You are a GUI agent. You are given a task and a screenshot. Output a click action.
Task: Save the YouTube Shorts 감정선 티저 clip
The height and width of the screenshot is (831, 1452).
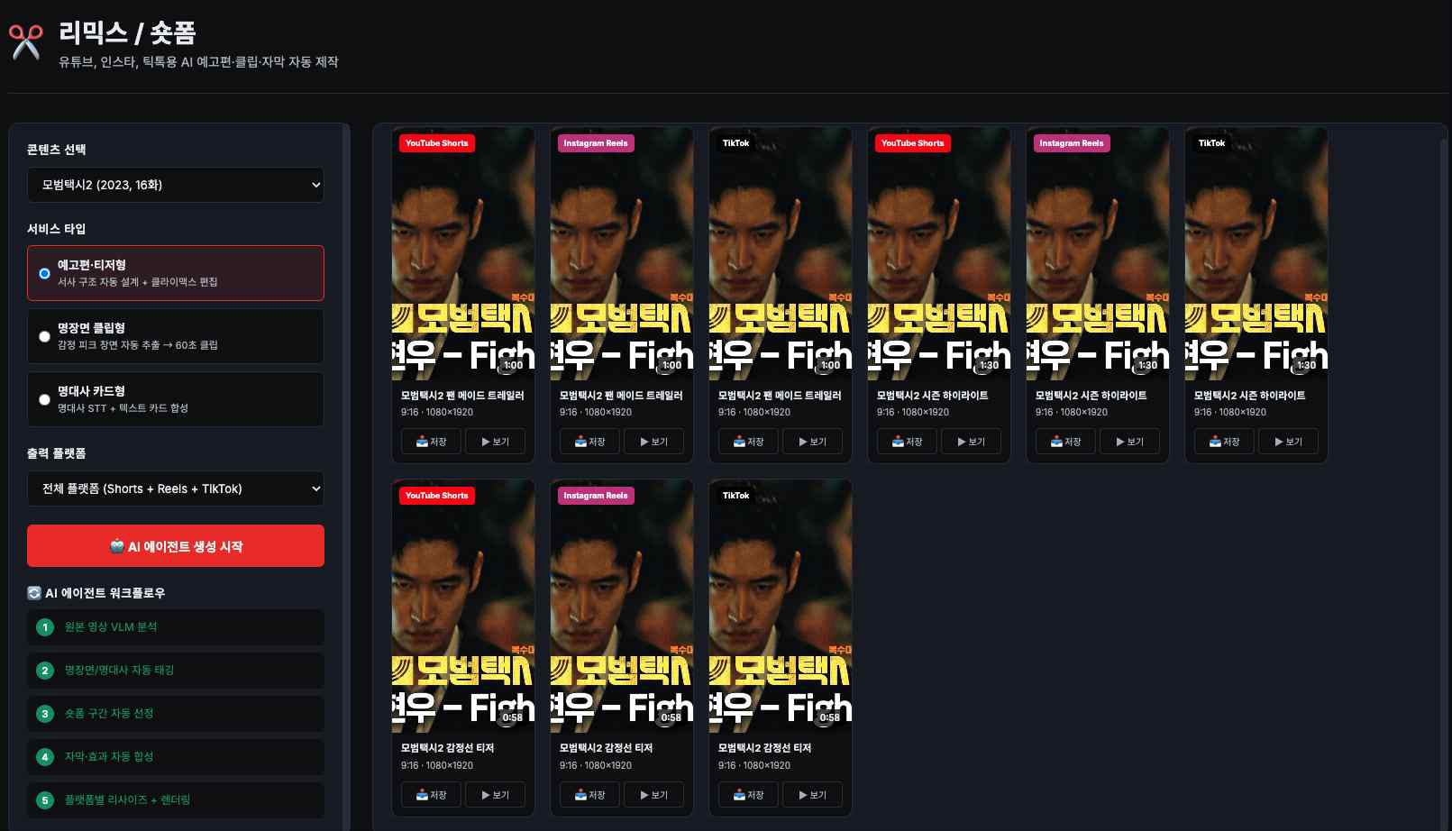click(x=431, y=795)
